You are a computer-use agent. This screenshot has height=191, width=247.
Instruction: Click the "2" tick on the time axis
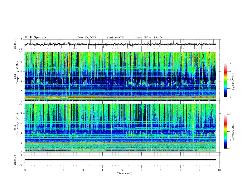click(x=64, y=170)
